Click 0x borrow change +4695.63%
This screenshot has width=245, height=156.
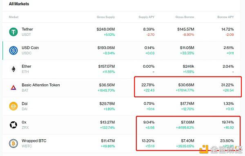[185, 127]
